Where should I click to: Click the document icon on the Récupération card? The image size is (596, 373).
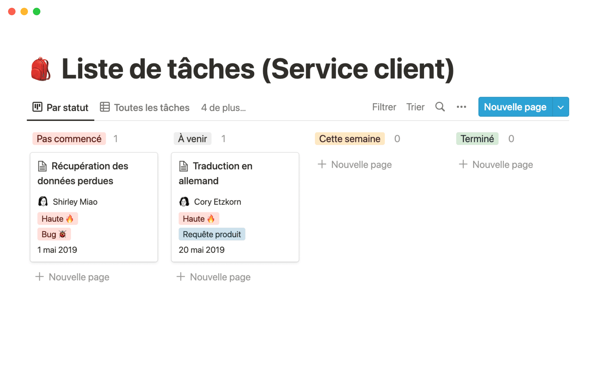(x=42, y=166)
